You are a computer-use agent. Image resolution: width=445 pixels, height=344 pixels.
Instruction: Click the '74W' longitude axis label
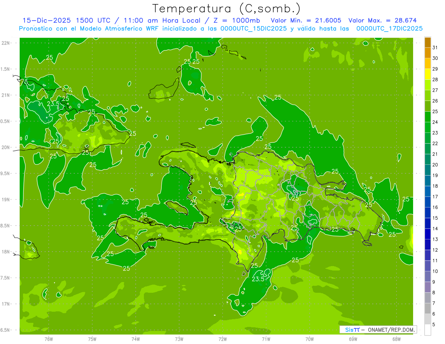[x=135, y=339]
